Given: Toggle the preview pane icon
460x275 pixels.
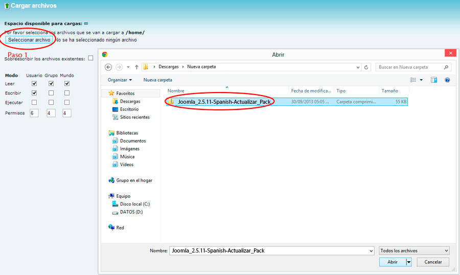Looking at the screenshot, I should pyautogui.click(x=434, y=80).
